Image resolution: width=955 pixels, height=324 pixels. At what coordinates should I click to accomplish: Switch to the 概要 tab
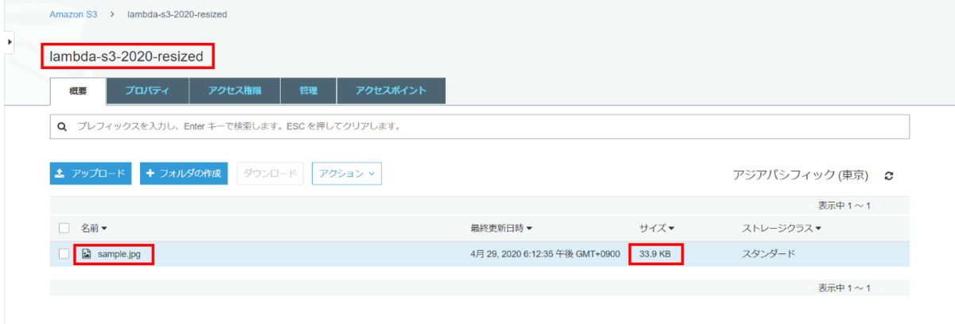(78, 91)
